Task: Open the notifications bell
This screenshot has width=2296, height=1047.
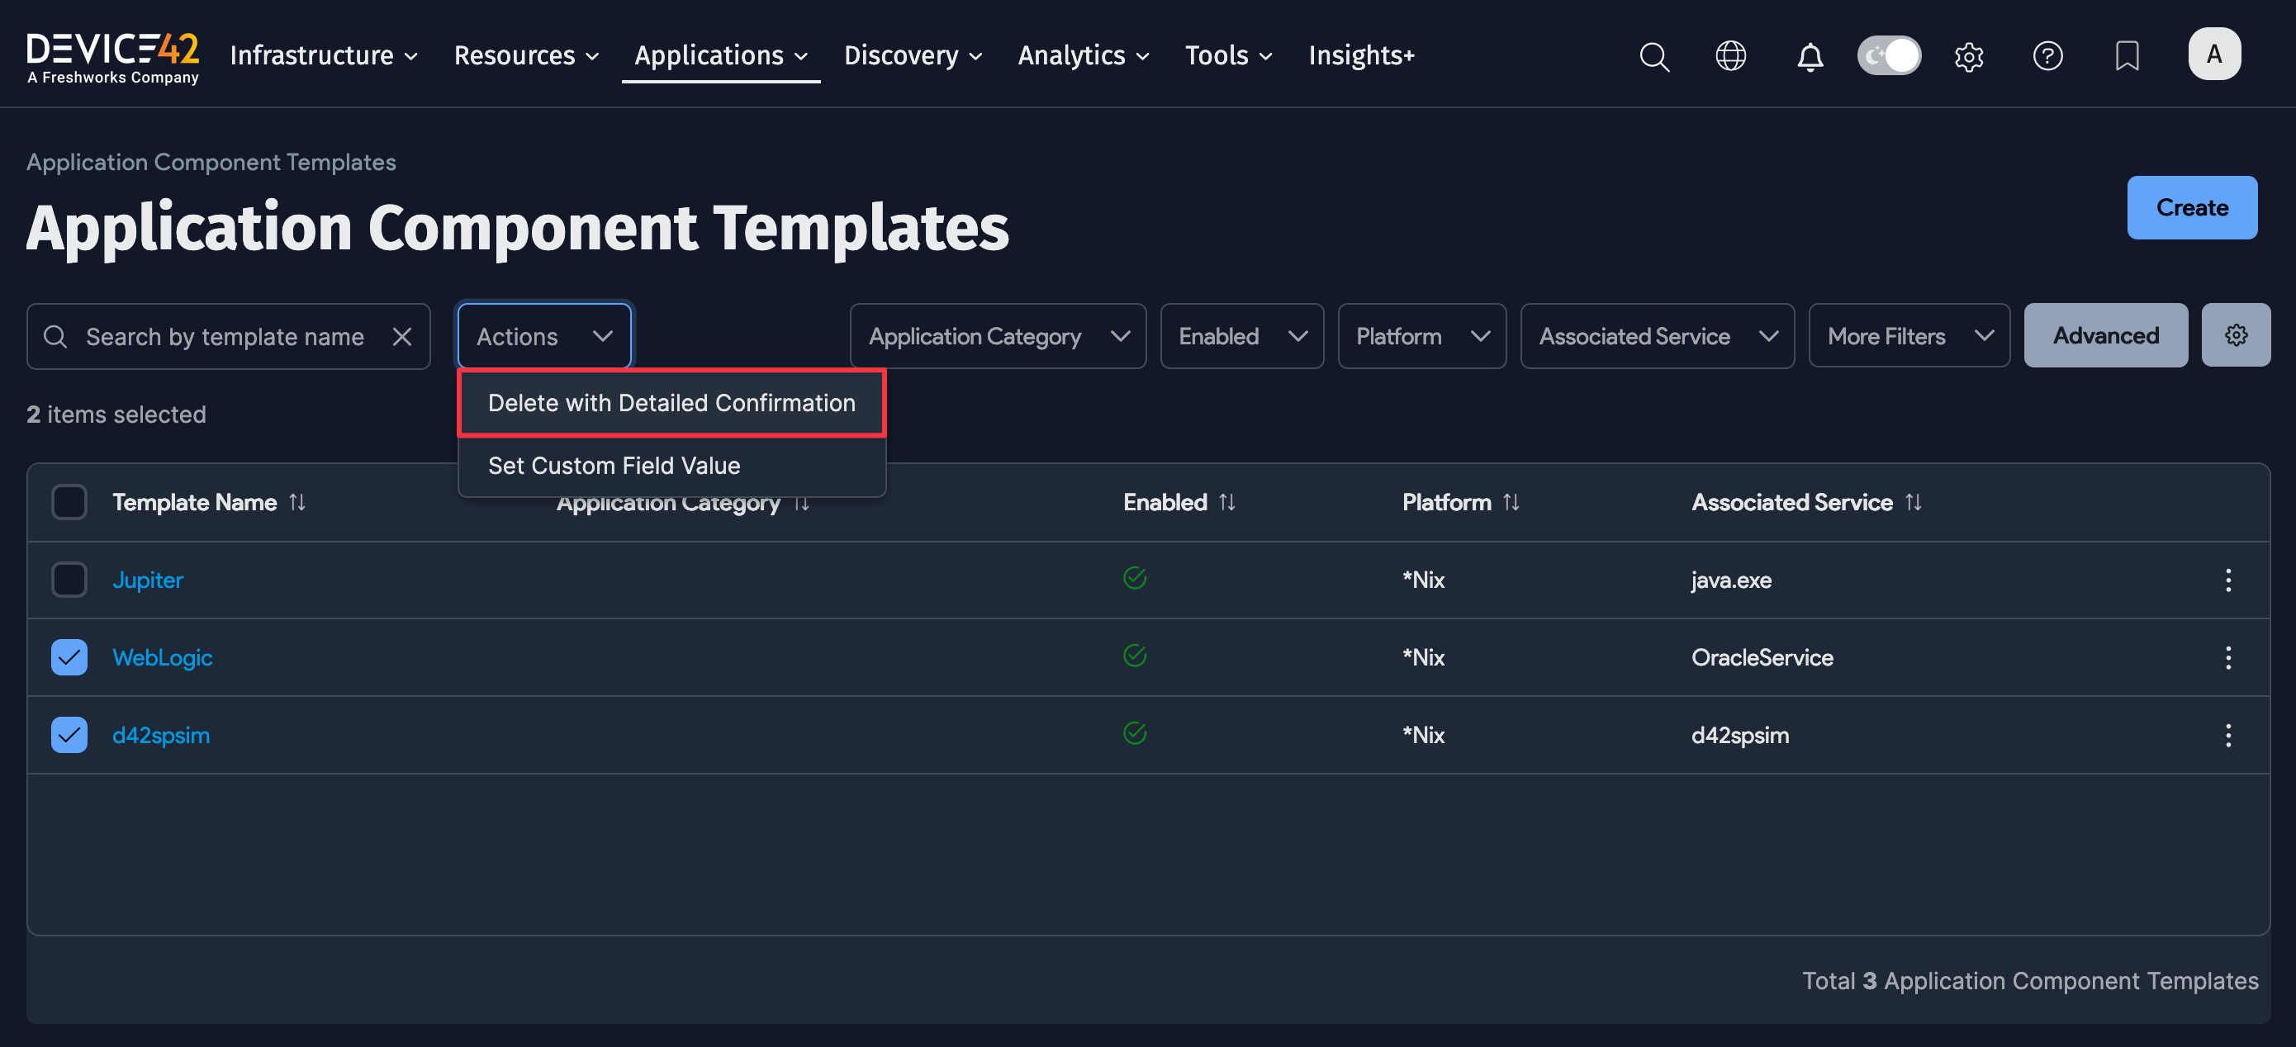Action: [x=1810, y=56]
